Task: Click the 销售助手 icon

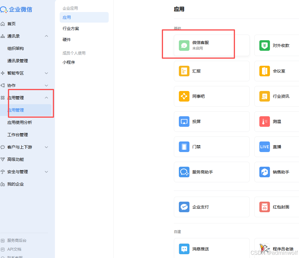Action: point(264,172)
